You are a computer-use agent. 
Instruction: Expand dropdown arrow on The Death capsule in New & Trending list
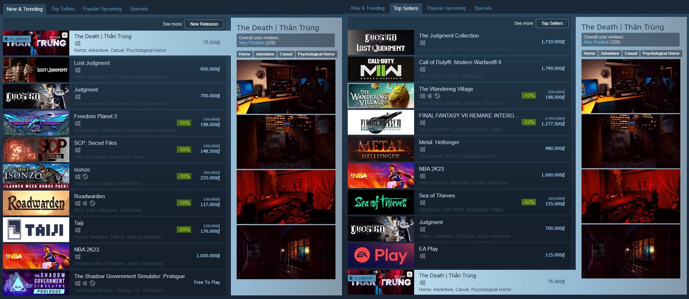65,35
